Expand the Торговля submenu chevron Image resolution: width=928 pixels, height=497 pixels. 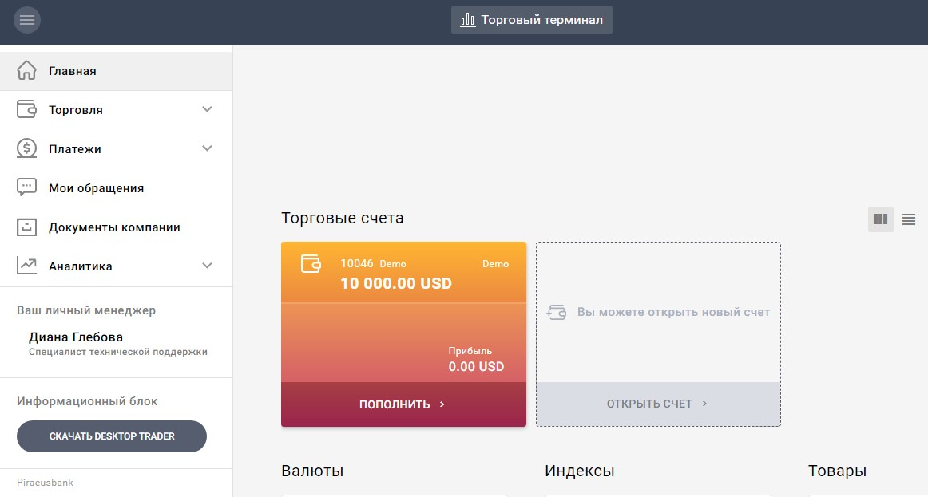[x=208, y=109]
